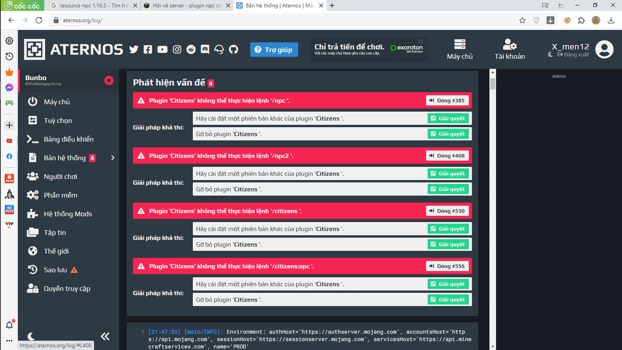Open Aternos Instagram icon
The width and height of the screenshot is (622, 350).
click(x=177, y=49)
